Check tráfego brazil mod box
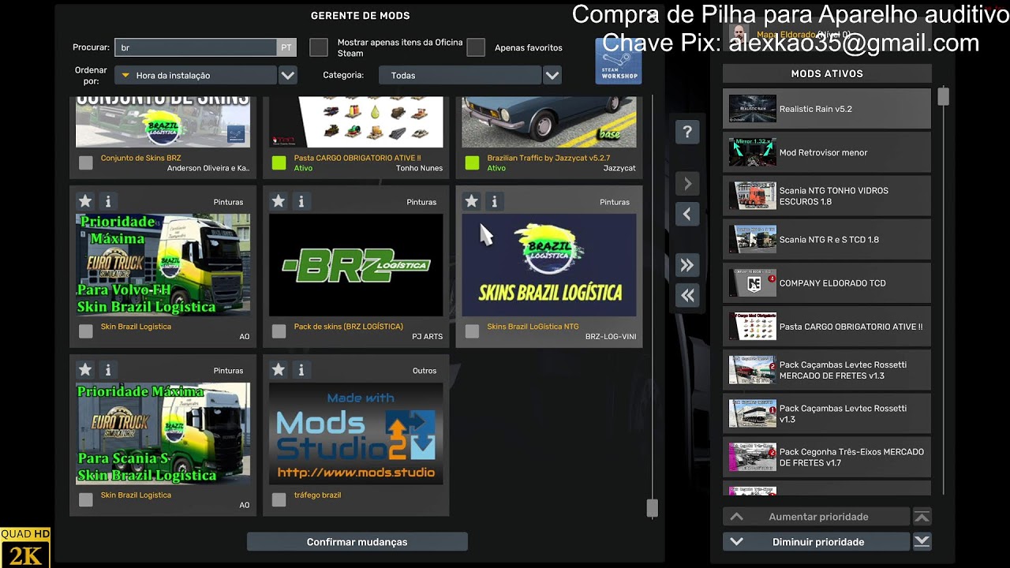Image resolution: width=1010 pixels, height=568 pixels. coord(279,499)
